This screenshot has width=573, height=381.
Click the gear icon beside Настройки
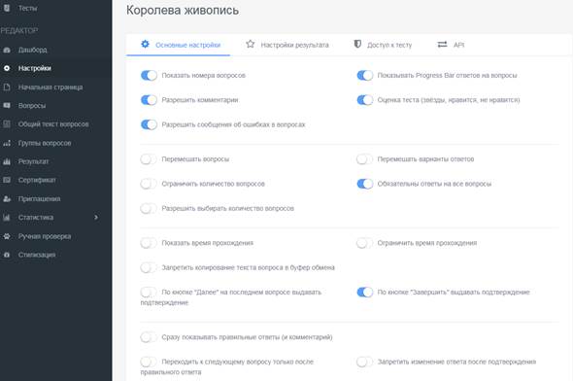click(7, 68)
